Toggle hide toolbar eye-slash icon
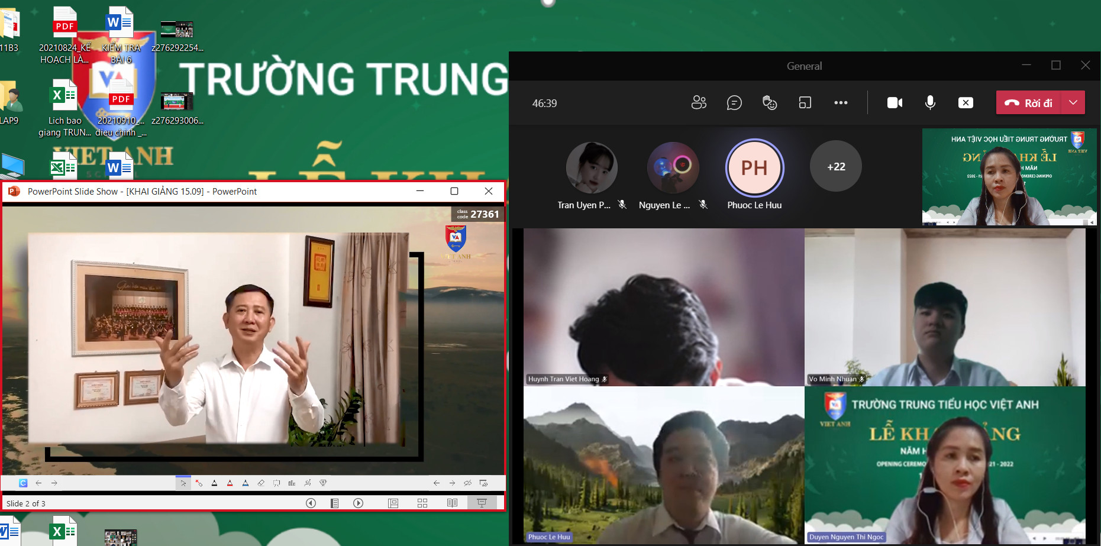Image resolution: width=1101 pixels, height=546 pixels. pos(467,483)
